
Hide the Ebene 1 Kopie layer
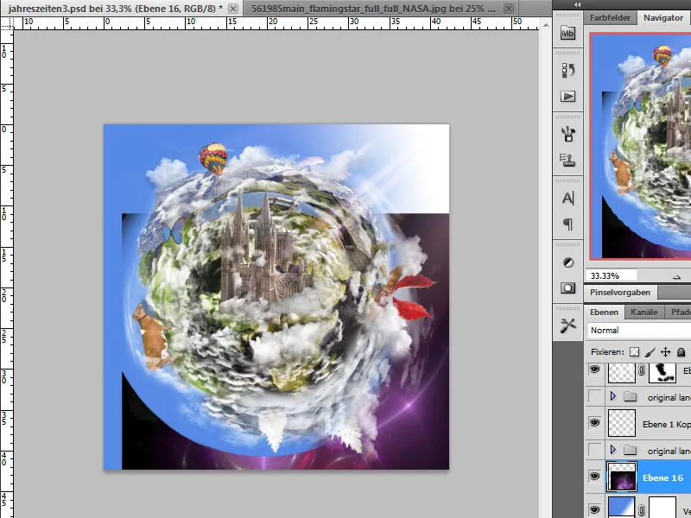click(594, 423)
